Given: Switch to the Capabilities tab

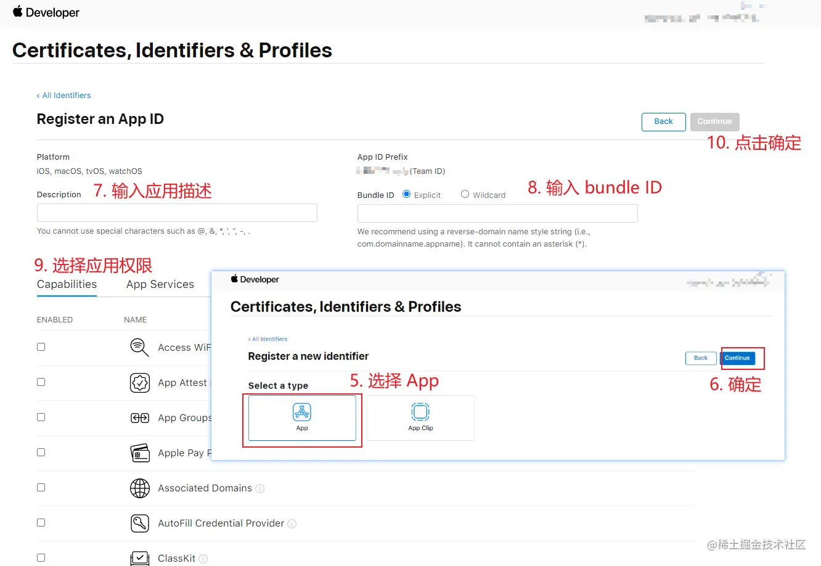Looking at the screenshot, I should (x=67, y=284).
